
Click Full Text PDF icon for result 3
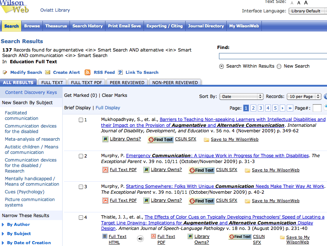click(x=105, y=200)
